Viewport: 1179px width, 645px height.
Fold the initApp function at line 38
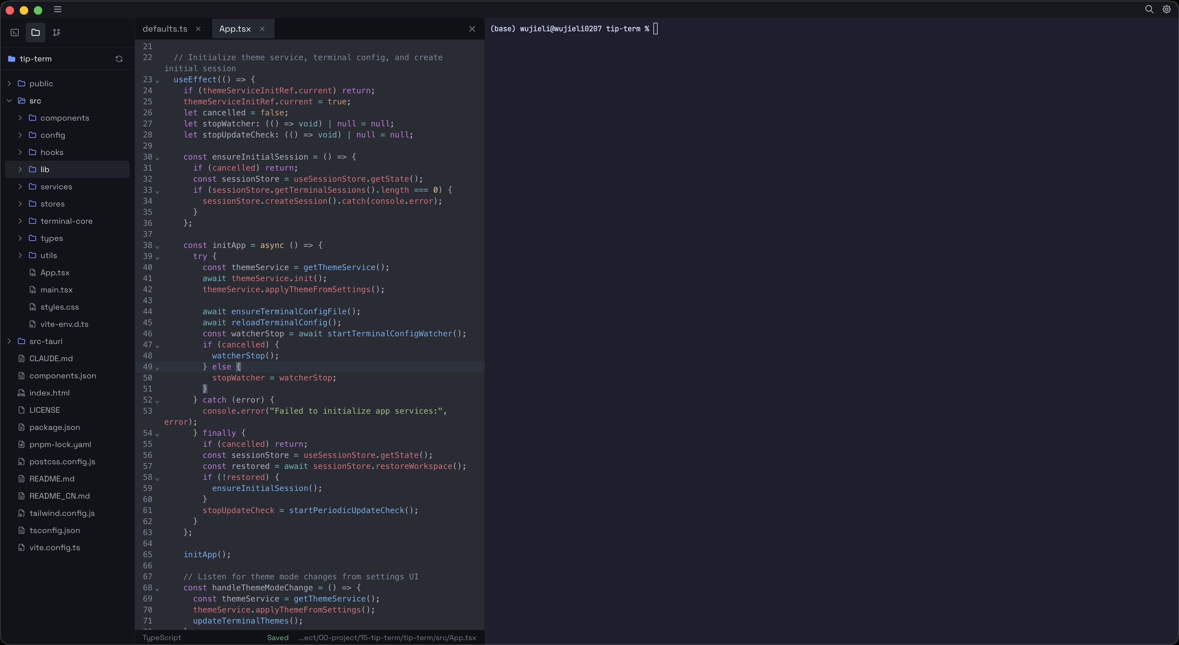point(158,247)
